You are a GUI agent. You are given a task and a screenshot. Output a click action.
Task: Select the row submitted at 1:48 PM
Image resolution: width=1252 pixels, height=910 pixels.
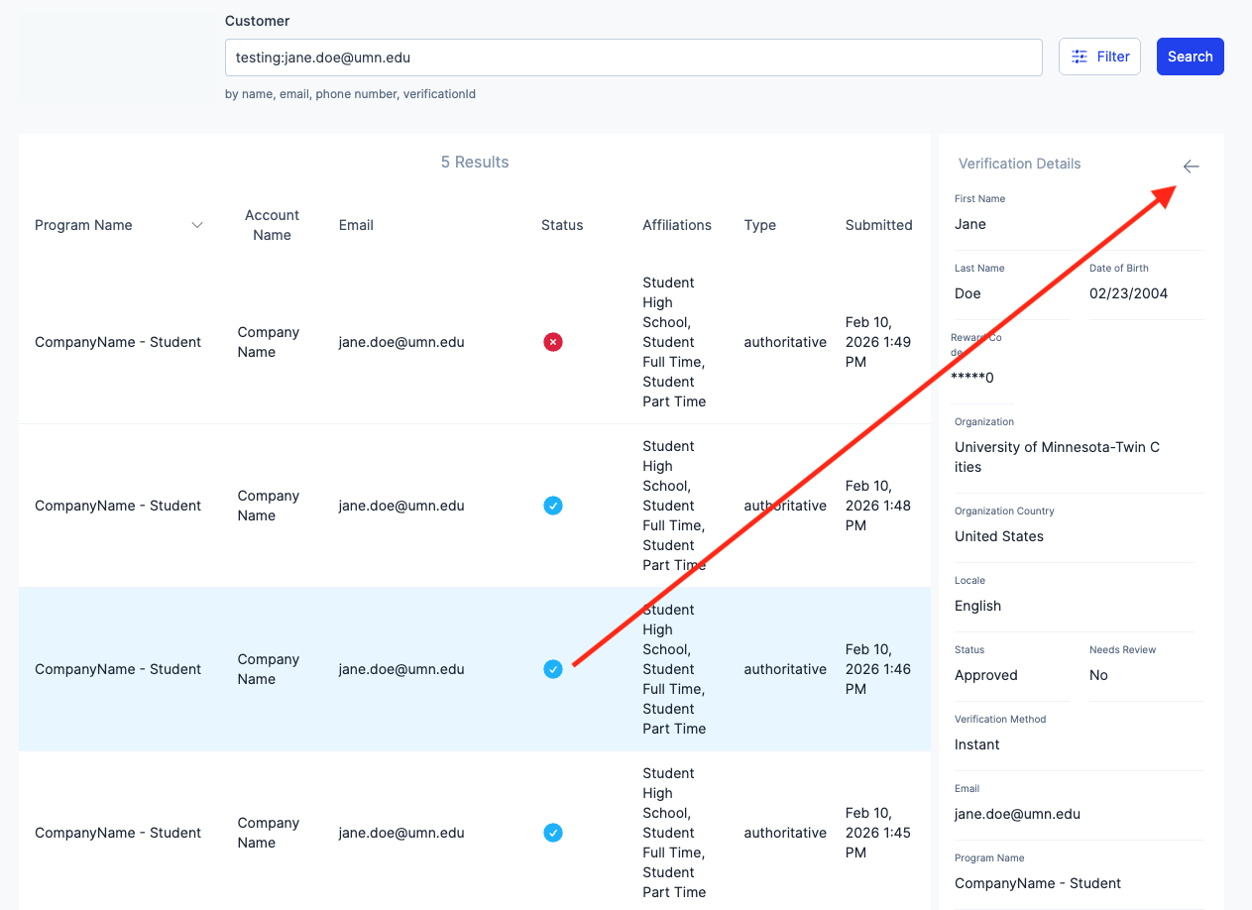[x=119, y=506]
